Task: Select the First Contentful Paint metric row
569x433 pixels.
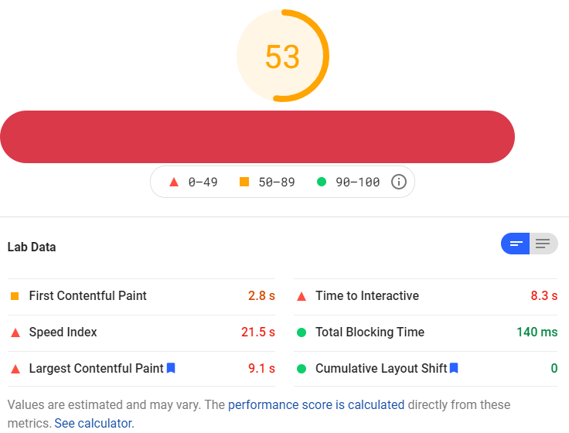Action: click(141, 296)
